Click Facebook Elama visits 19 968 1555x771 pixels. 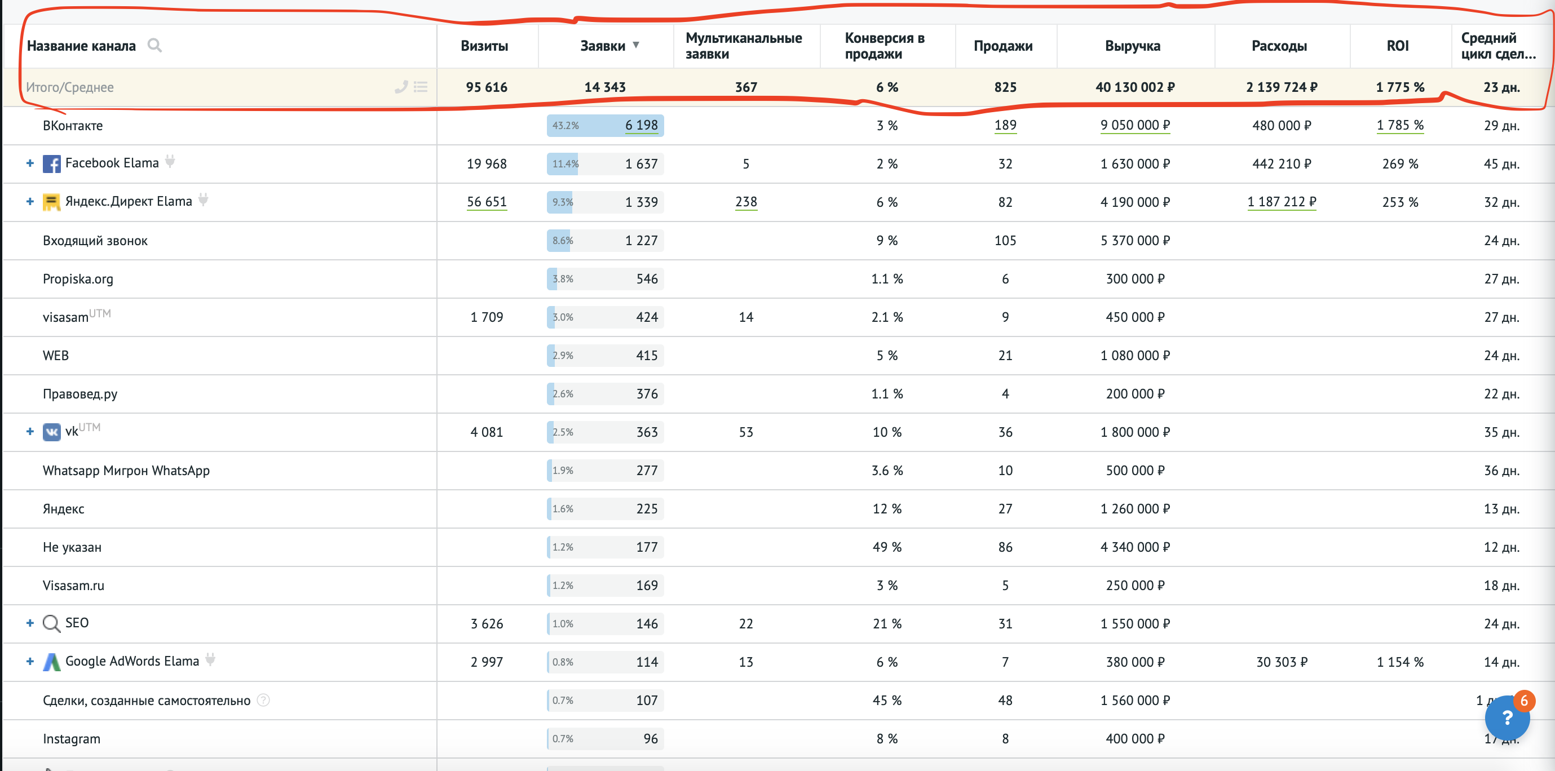click(x=487, y=163)
